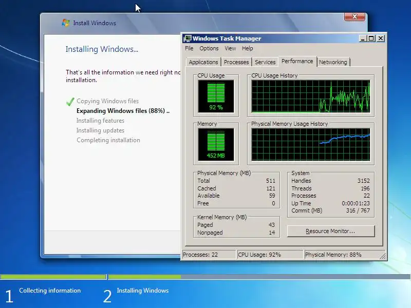
Task: Open the Resource Monitor
Action: pyautogui.click(x=331, y=232)
